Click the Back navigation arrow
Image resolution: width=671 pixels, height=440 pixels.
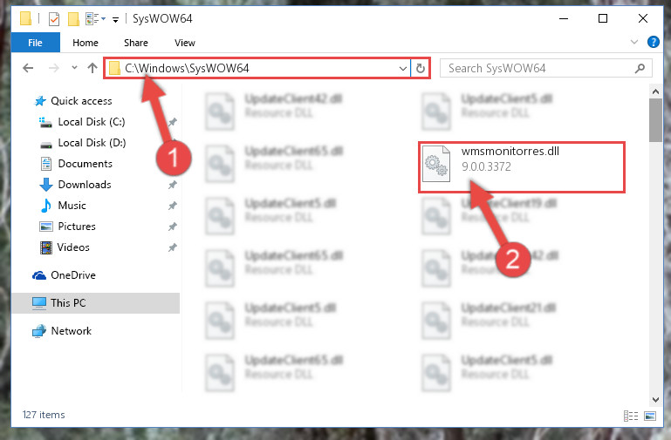point(28,68)
